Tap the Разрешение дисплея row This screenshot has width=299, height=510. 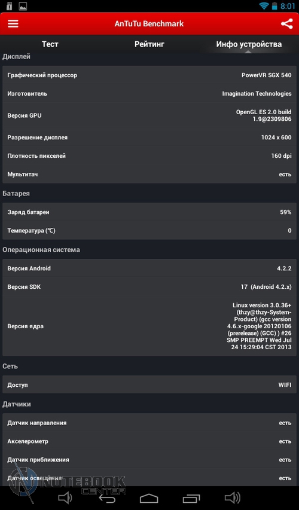point(149,138)
